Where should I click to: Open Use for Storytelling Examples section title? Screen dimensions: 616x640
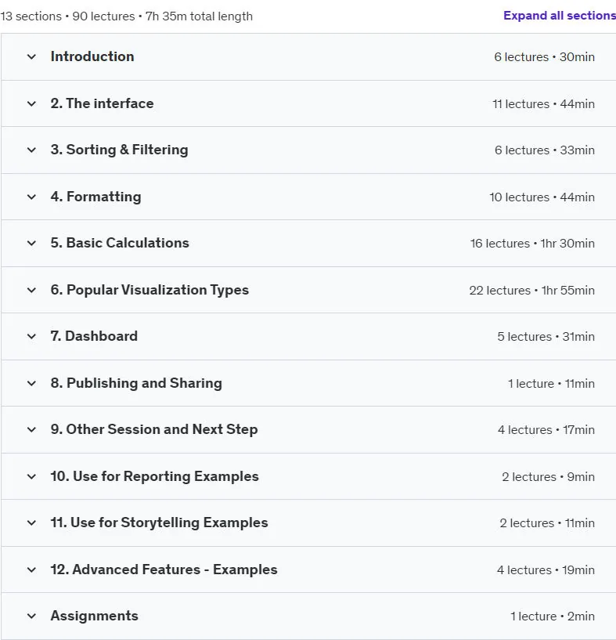(159, 522)
